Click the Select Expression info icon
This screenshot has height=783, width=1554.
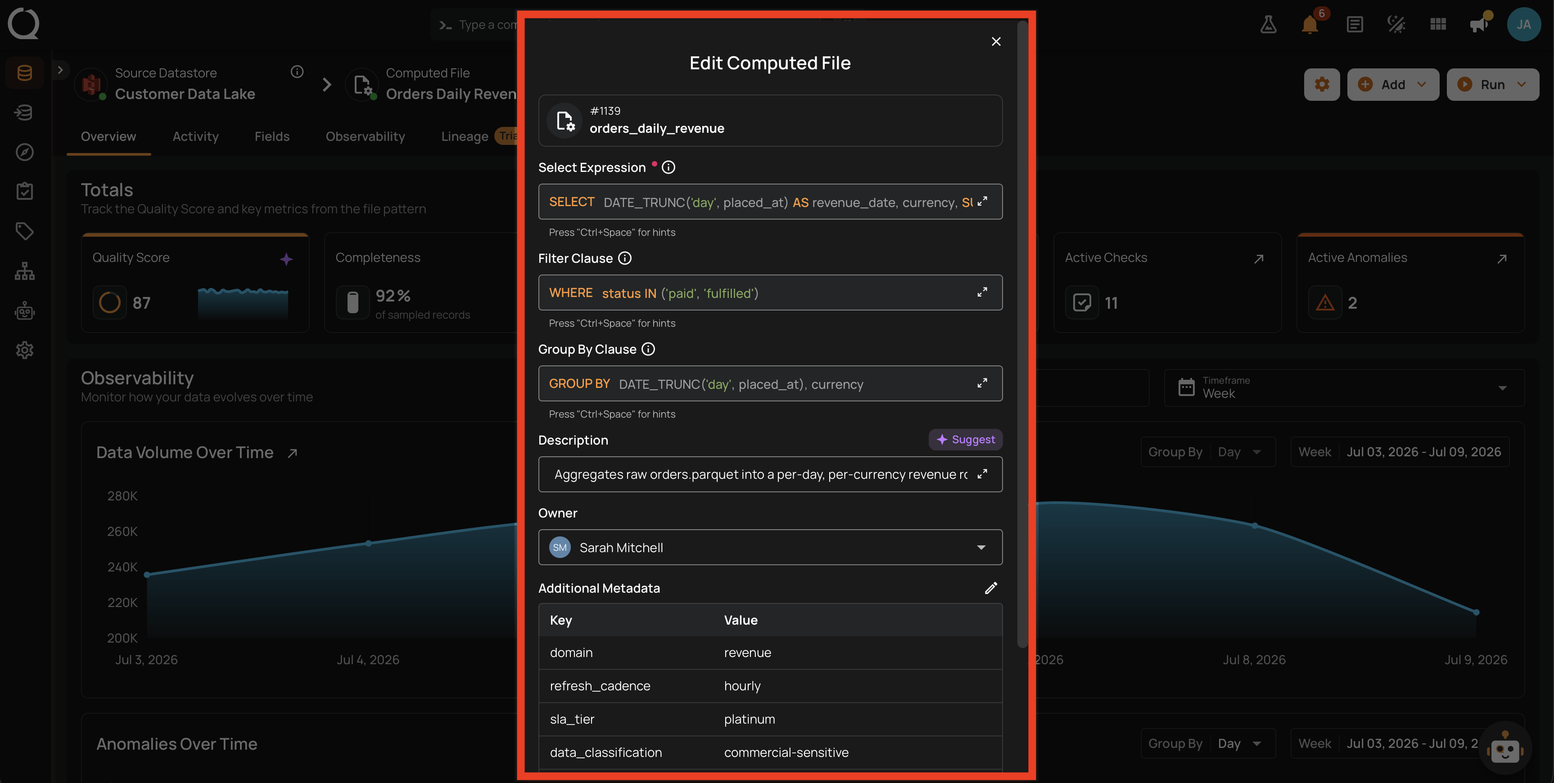669,168
